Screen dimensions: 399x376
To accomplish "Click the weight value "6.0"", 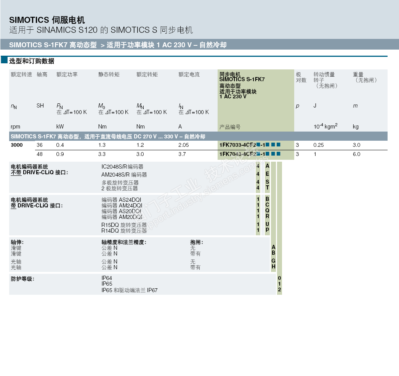I will (x=356, y=154).
